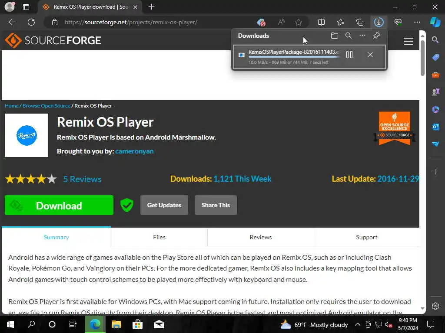This screenshot has height=333, width=445.
Task: Open the shopping coupons icon
Action: 261,22
